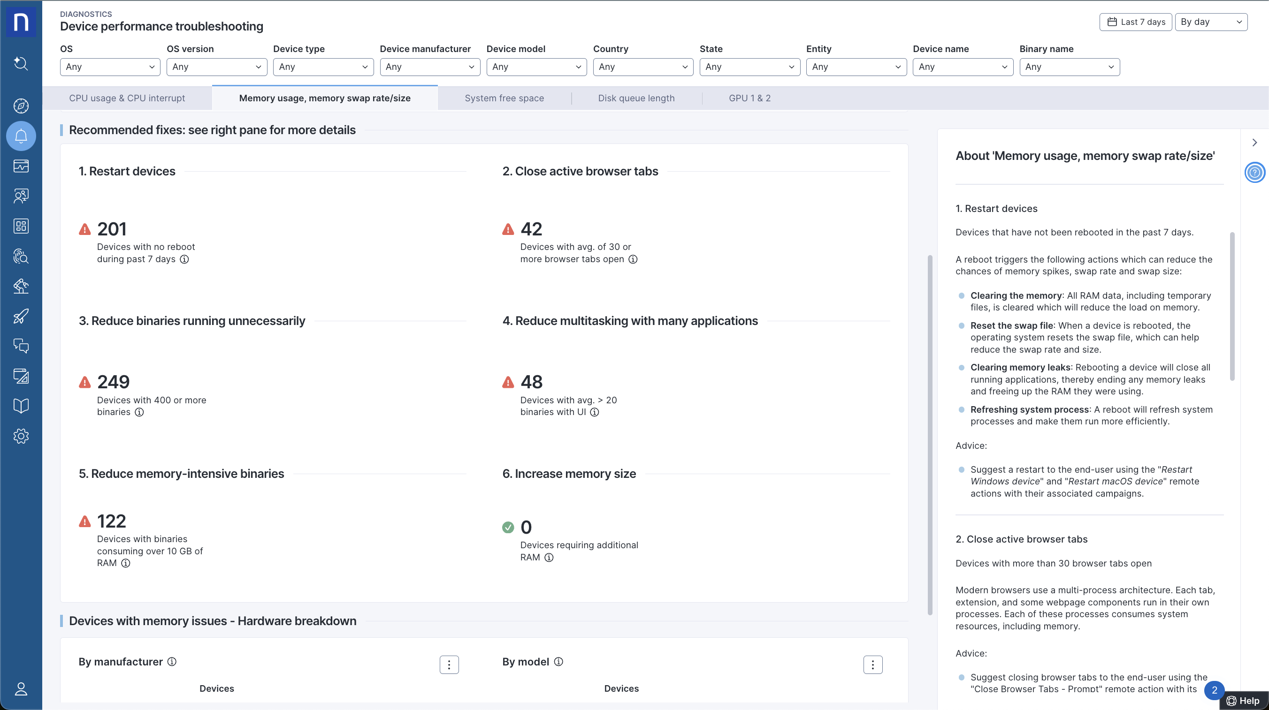The height and width of the screenshot is (710, 1269).
Task: Open the rocket launch icon in sidebar
Action: pyautogui.click(x=21, y=316)
